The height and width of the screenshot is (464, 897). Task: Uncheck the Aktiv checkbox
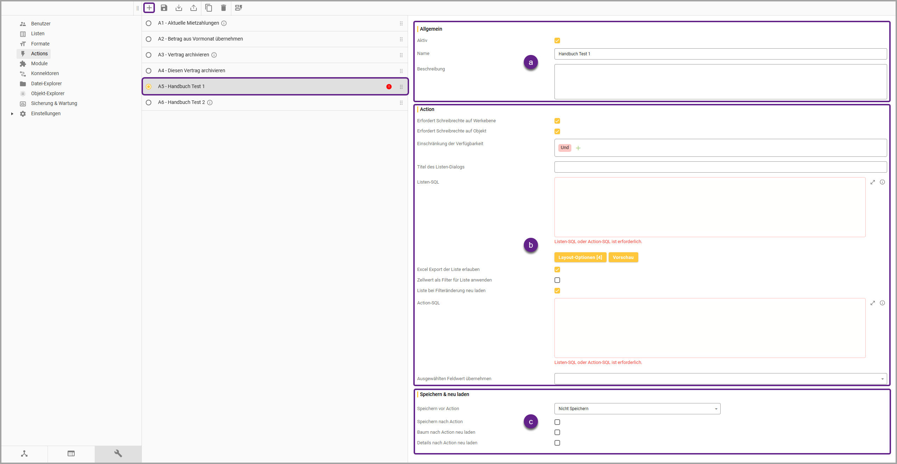click(x=557, y=41)
